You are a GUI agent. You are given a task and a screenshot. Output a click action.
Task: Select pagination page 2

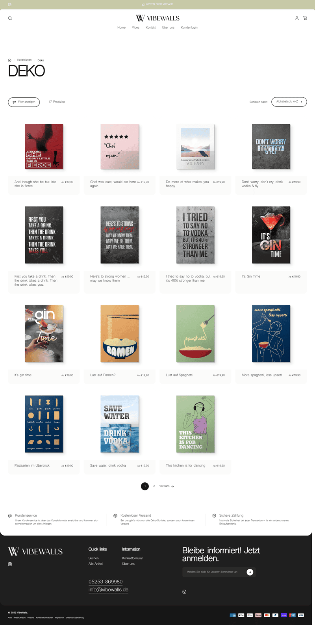(x=154, y=486)
